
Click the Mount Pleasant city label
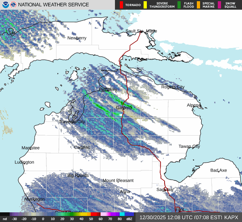(x=118, y=180)
